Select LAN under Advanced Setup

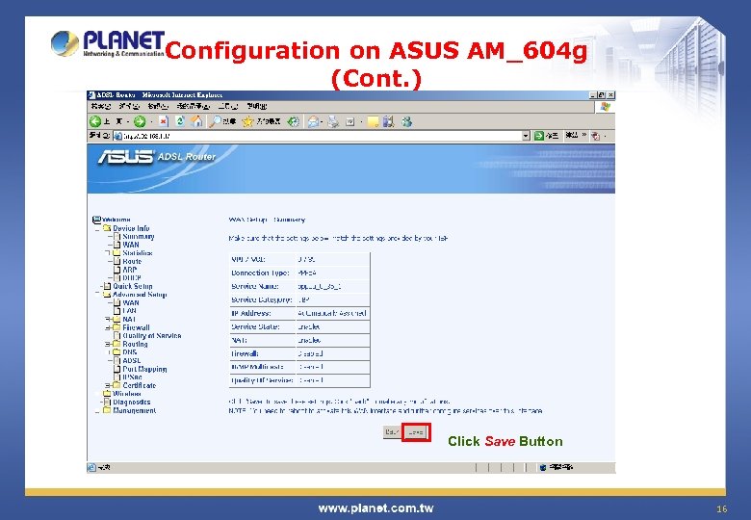pyautogui.click(x=129, y=311)
